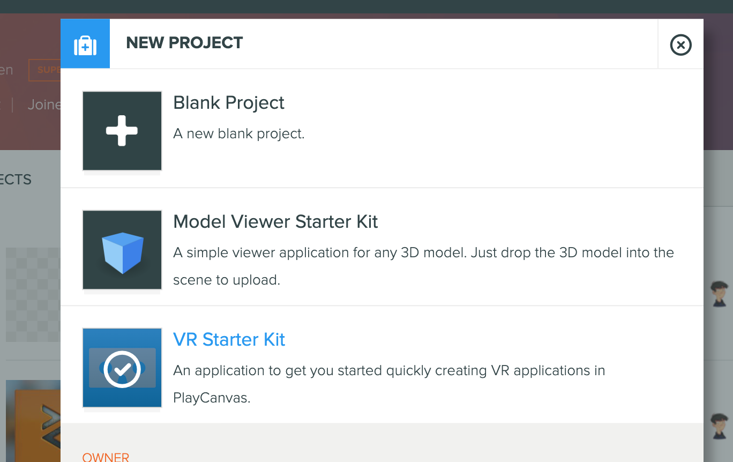This screenshot has width=733, height=462.
Task: Switch to the partially hidden Projects tab
Action: click(x=16, y=180)
